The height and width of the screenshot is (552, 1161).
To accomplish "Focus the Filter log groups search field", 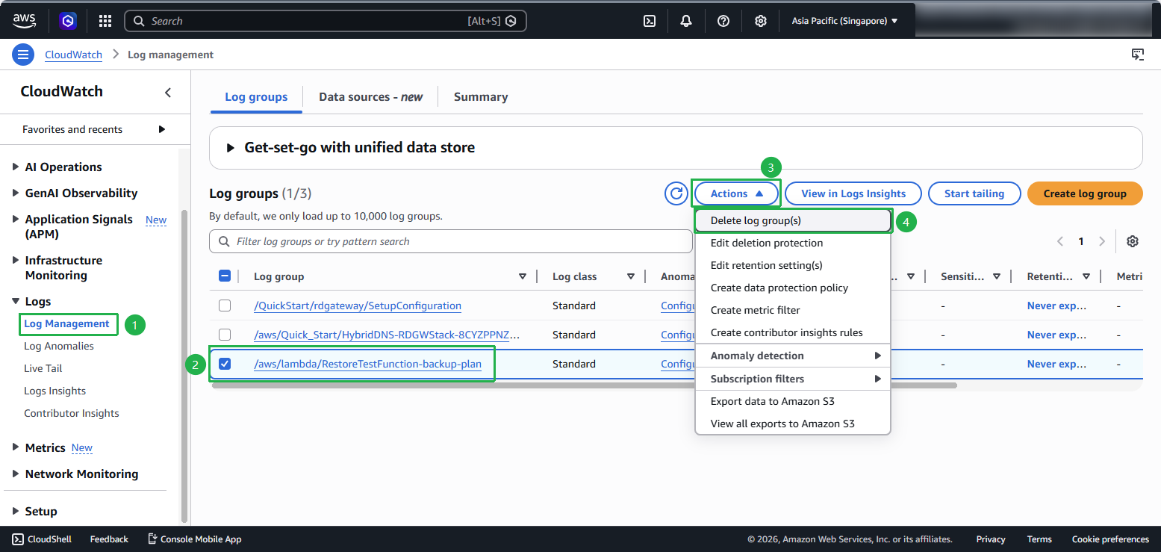I will pyautogui.click(x=451, y=241).
